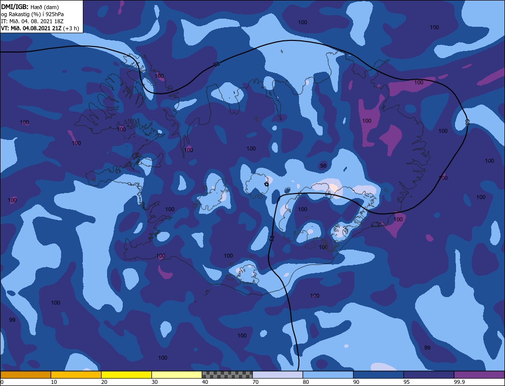
Task: Click the lavender 70–80 legend swatch
Action: point(278,374)
